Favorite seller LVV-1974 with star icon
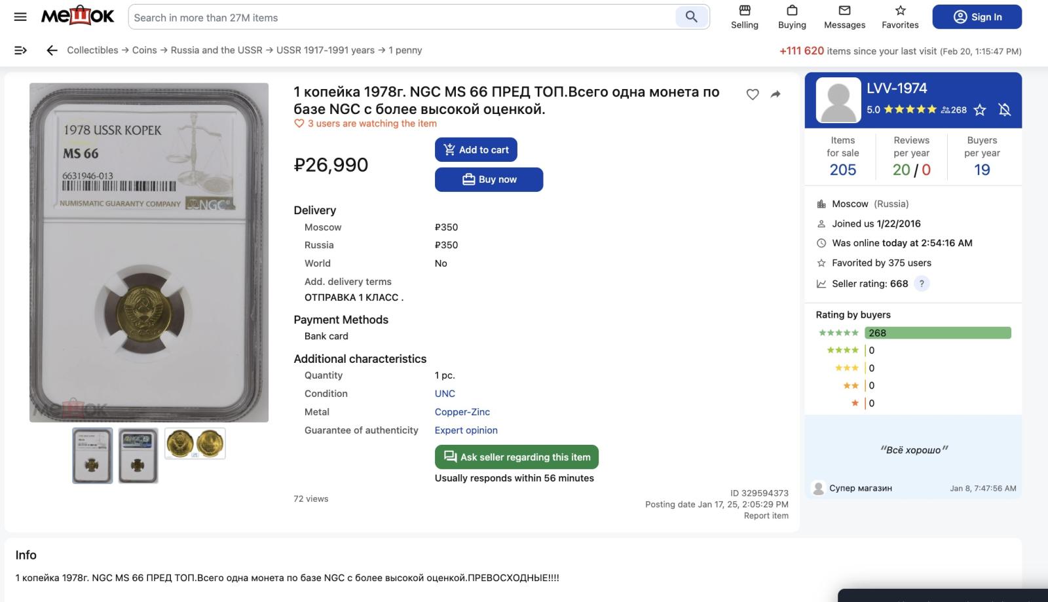This screenshot has height=602, width=1048. tap(980, 110)
